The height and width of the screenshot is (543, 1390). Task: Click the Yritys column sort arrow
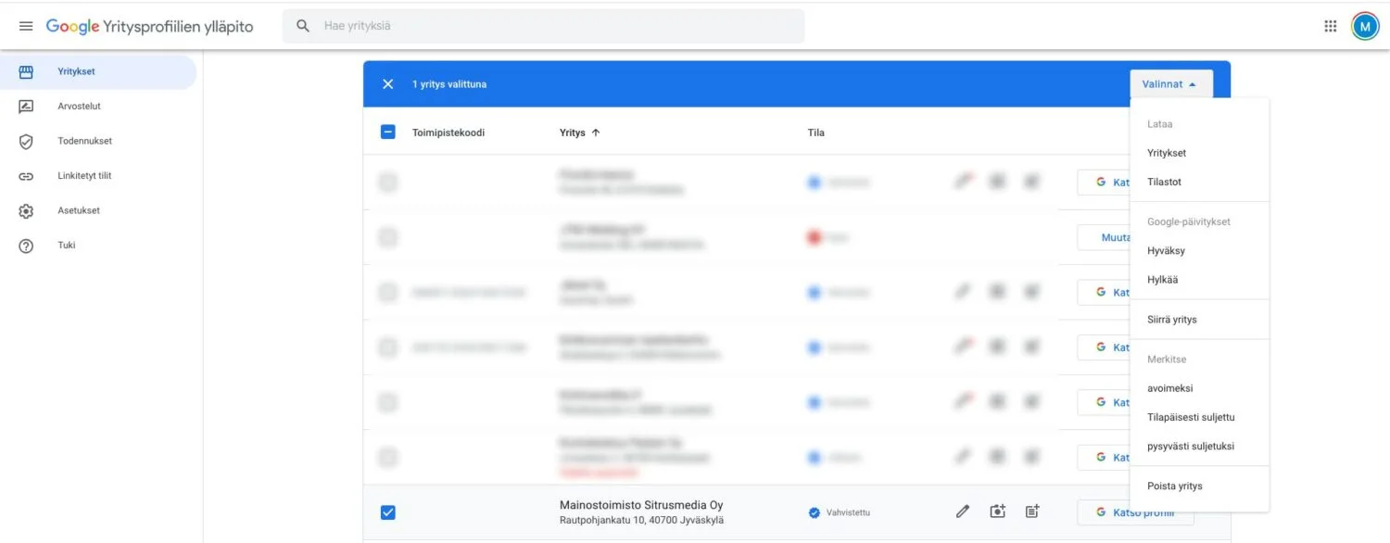[x=599, y=132]
